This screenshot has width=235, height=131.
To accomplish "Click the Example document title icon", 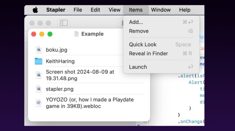I will (x=76, y=34).
